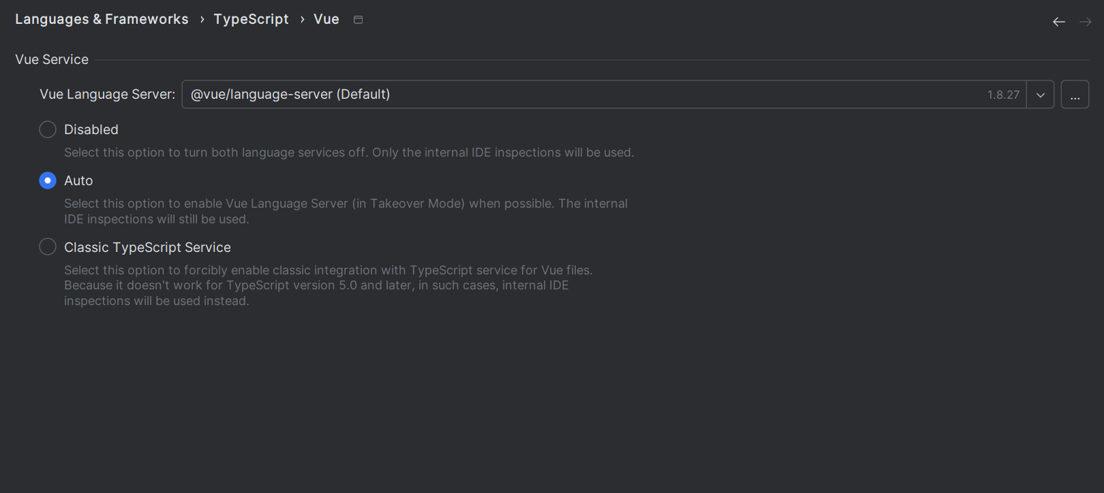
Task: Open the browse ellipsis button for language server
Action: point(1075,95)
